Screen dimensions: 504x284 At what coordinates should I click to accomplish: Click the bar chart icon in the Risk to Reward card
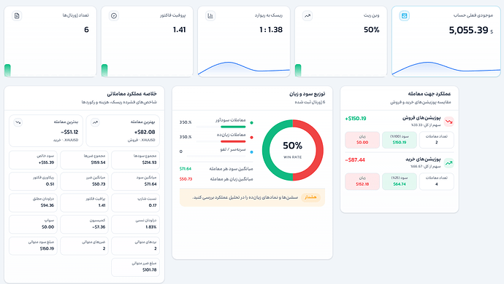click(x=210, y=16)
